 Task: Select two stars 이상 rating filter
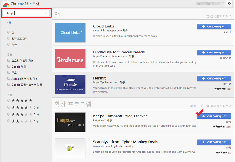[x=9, y=121]
